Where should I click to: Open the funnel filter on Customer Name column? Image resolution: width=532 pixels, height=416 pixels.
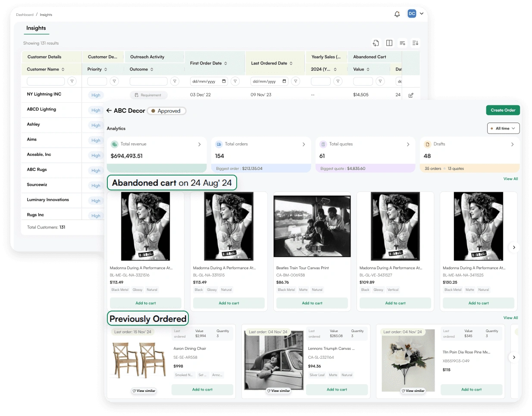[72, 81]
